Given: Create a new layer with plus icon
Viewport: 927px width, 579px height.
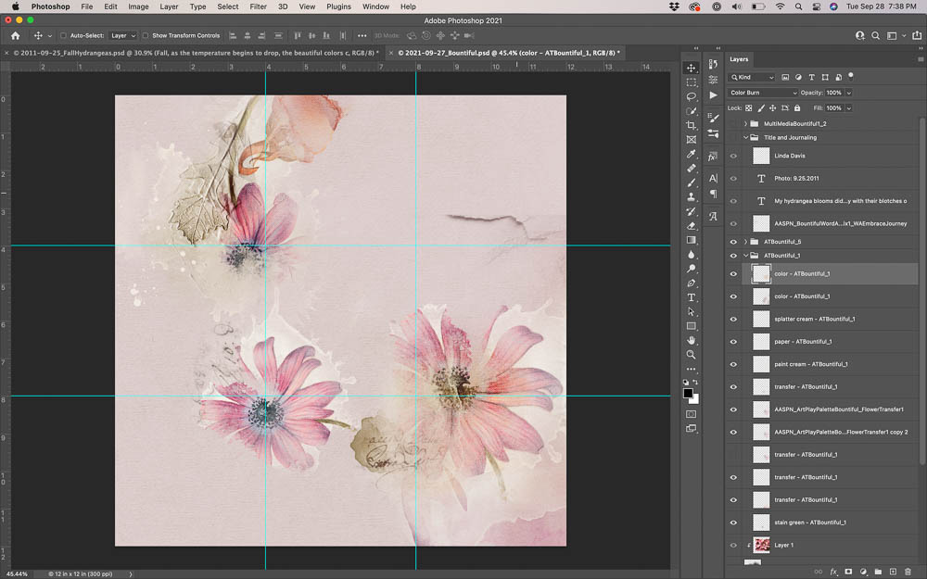Looking at the screenshot, I should point(893,572).
